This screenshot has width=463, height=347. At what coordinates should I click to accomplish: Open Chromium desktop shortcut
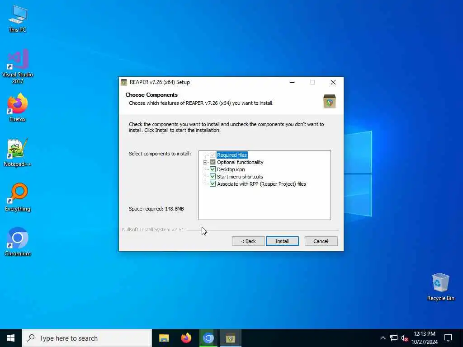pyautogui.click(x=18, y=241)
